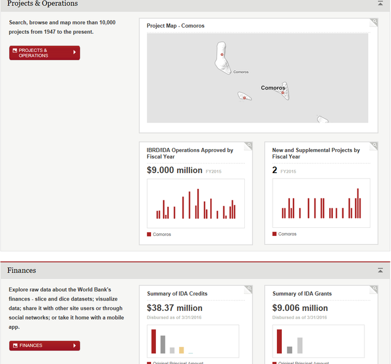Select project marker on small middle island
391x364 pixels.
coord(244,98)
